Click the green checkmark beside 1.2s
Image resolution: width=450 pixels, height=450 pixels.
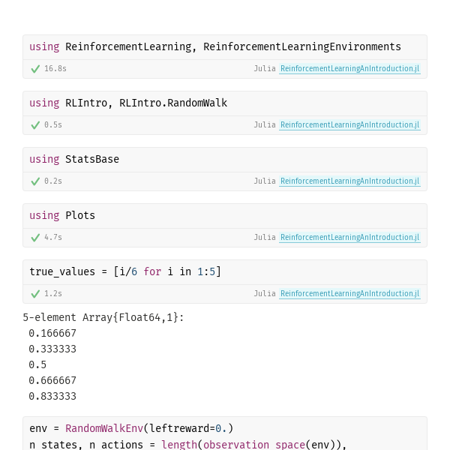tap(35, 294)
